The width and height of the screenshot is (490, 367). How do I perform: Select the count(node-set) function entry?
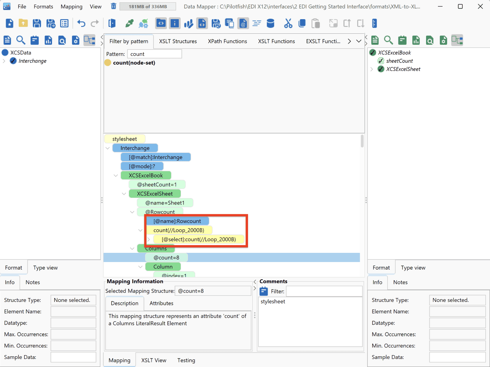click(x=134, y=63)
